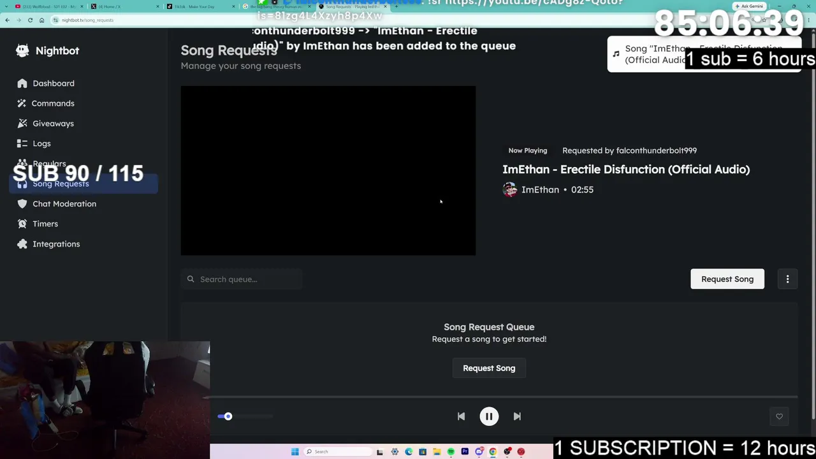Go to Commands in the sidebar
The image size is (816, 459).
point(53,103)
